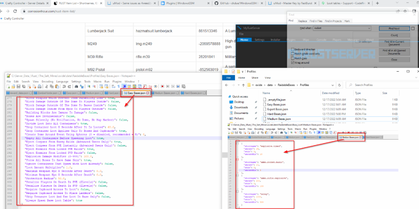Click Save icon in left Notepad++ toolbar
This screenshot has width=419, height=209.
[18, 86]
